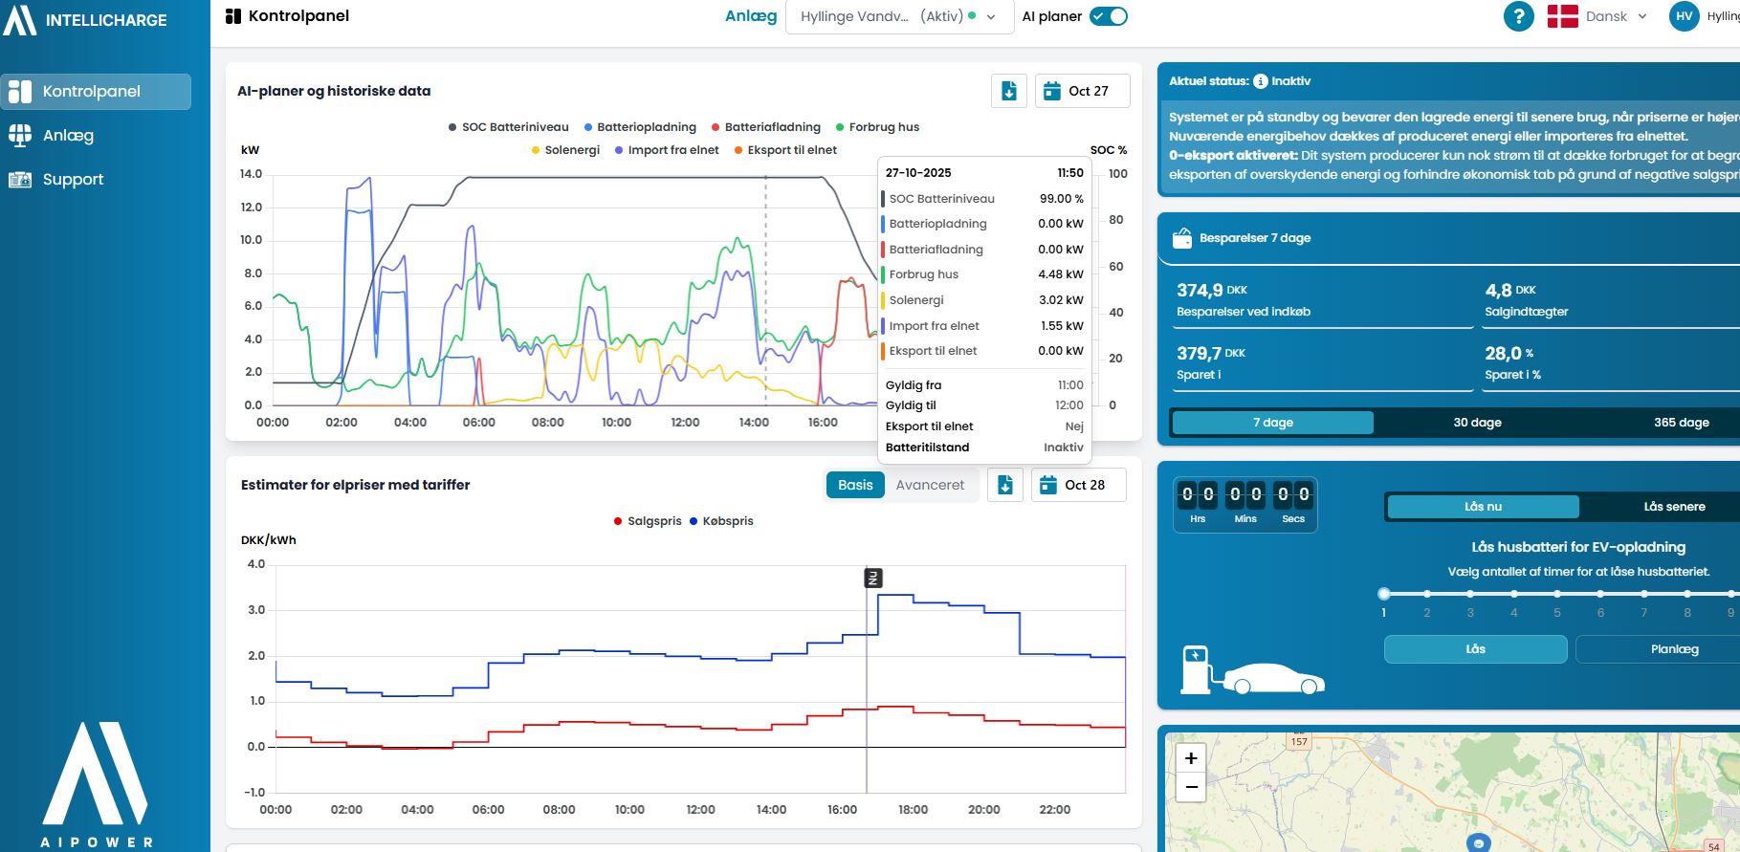Click the HV user avatar
Screen dimensions: 1740x852
[1684, 16]
